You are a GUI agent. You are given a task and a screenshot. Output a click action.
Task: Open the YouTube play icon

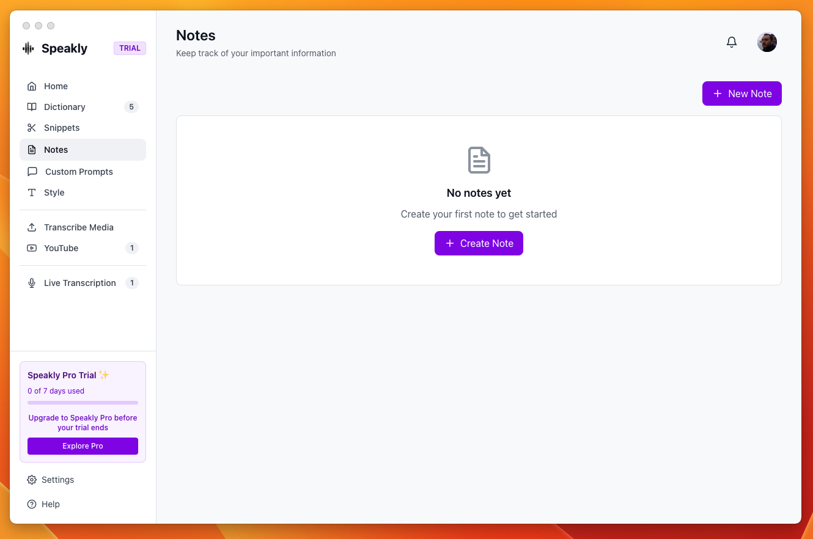coord(32,248)
